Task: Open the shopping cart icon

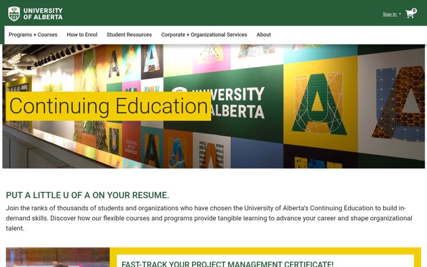Action: tap(410, 14)
